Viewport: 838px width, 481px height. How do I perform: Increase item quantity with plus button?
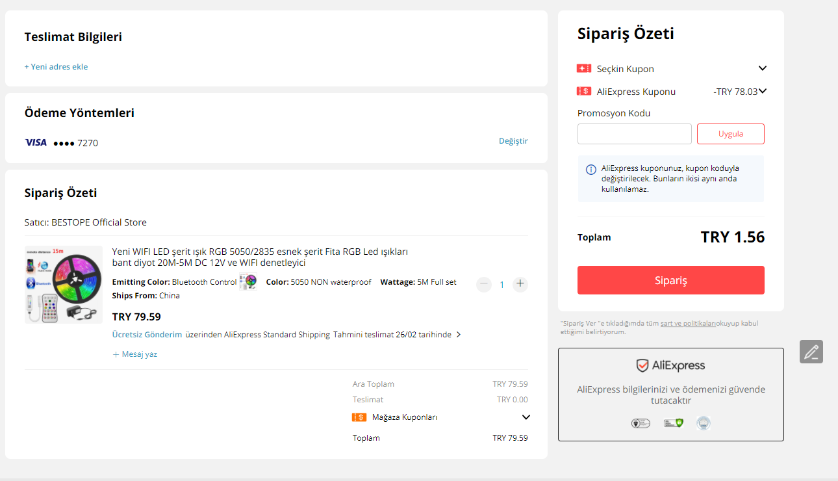pyautogui.click(x=520, y=284)
